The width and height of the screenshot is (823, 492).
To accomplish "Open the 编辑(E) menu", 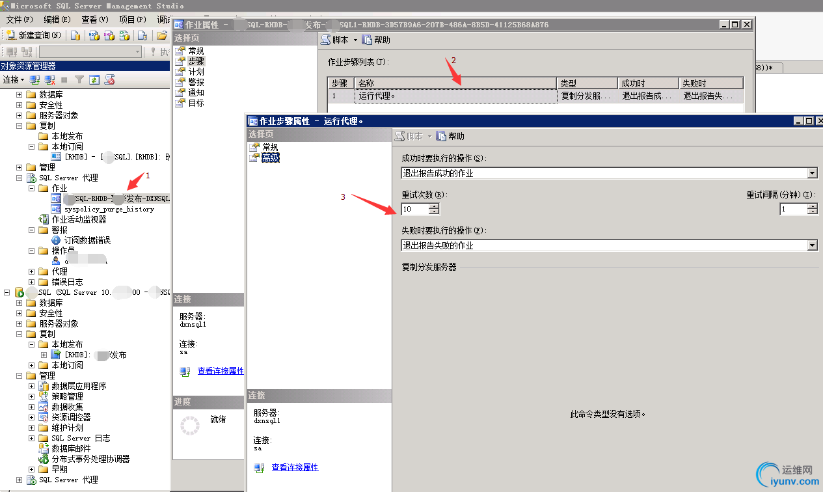I will point(57,20).
